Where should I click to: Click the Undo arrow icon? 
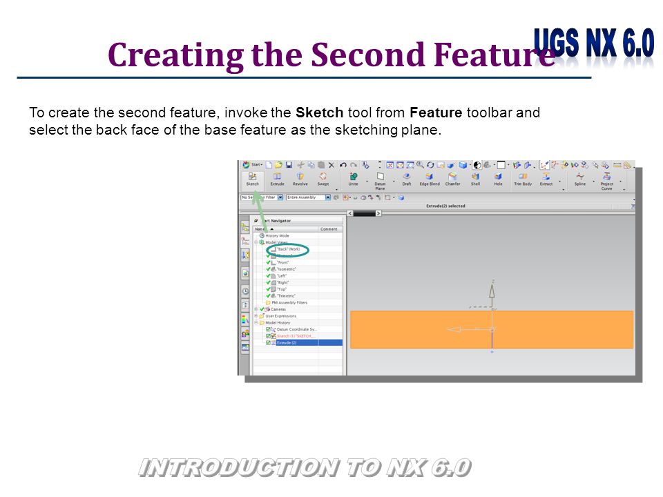(x=343, y=165)
